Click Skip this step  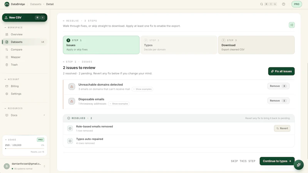click(243, 161)
